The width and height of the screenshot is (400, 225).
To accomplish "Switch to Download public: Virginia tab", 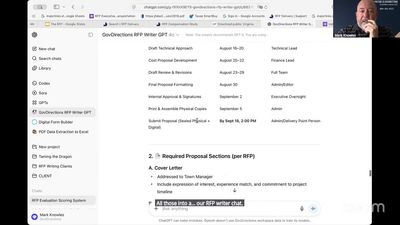I will click(233, 24).
